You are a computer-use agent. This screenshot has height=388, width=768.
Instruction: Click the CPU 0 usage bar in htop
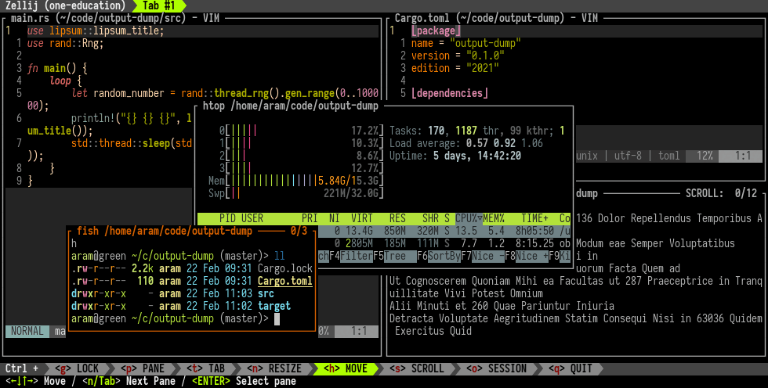[x=301, y=131]
